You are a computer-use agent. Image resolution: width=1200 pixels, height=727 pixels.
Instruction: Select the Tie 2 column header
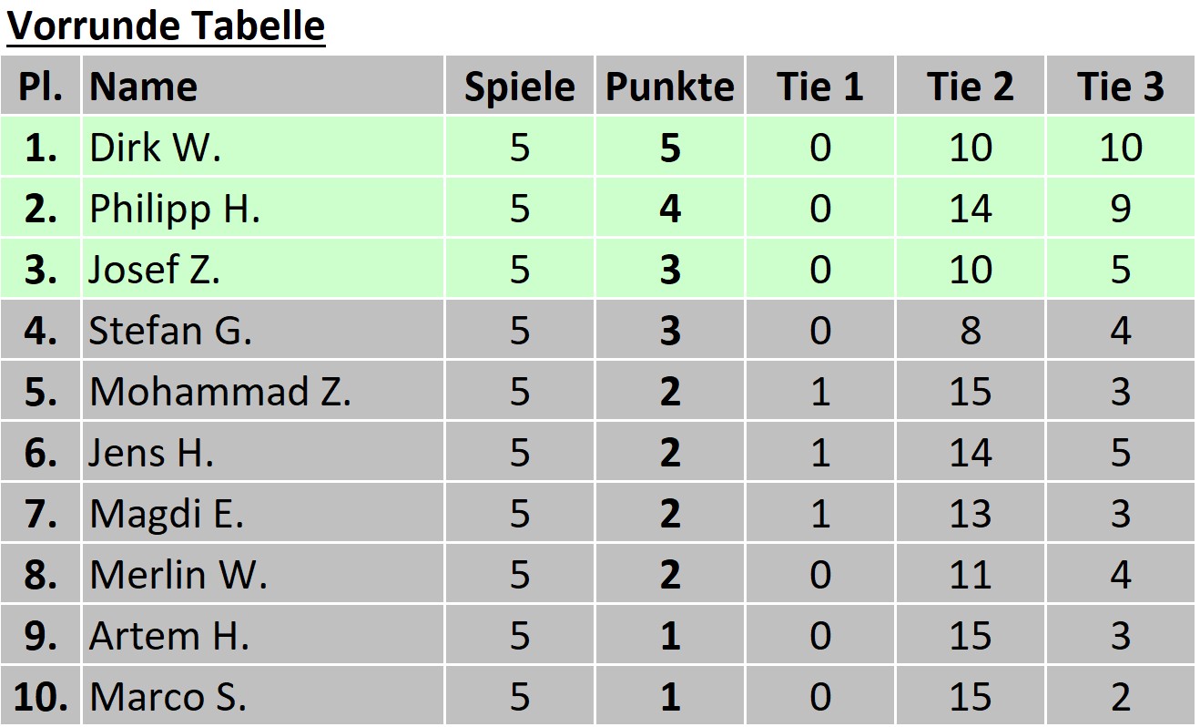point(970,87)
